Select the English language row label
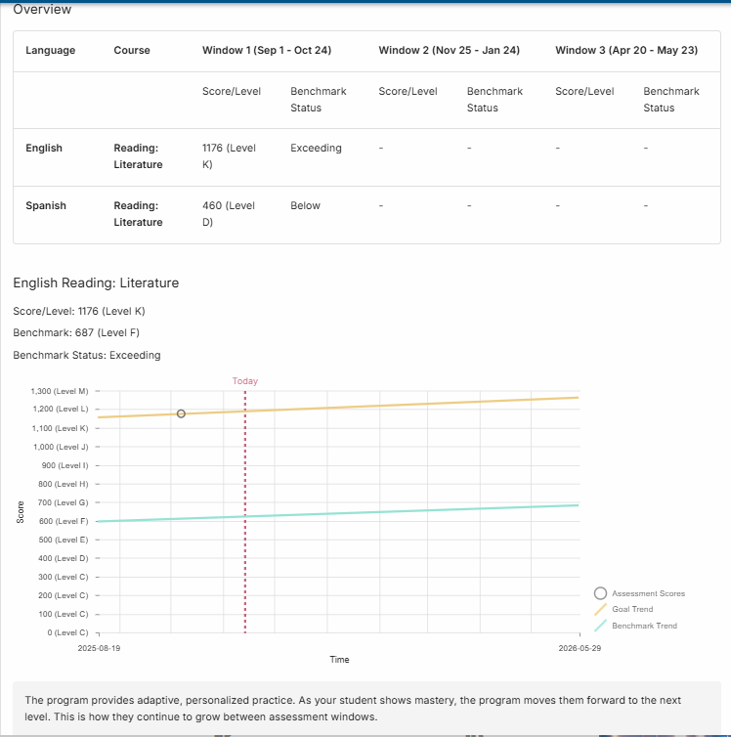731x737 pixels. (44, 149)
